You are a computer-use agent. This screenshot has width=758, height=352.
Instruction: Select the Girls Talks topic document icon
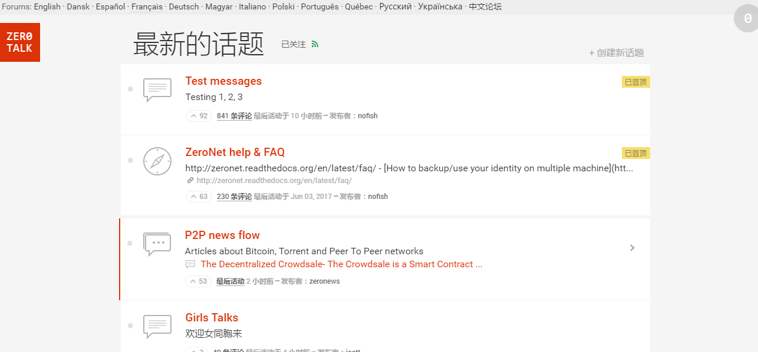(157, 327)
